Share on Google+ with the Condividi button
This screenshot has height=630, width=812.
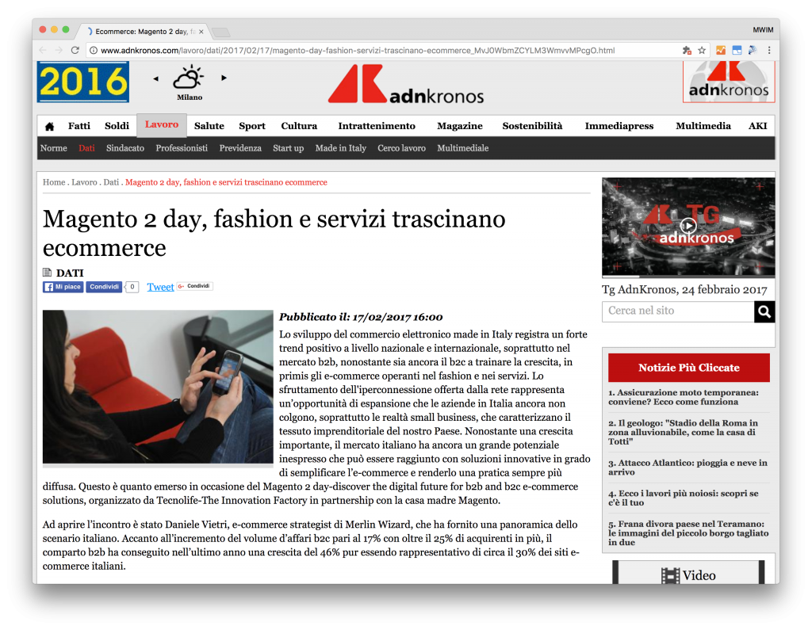point(195,286)
